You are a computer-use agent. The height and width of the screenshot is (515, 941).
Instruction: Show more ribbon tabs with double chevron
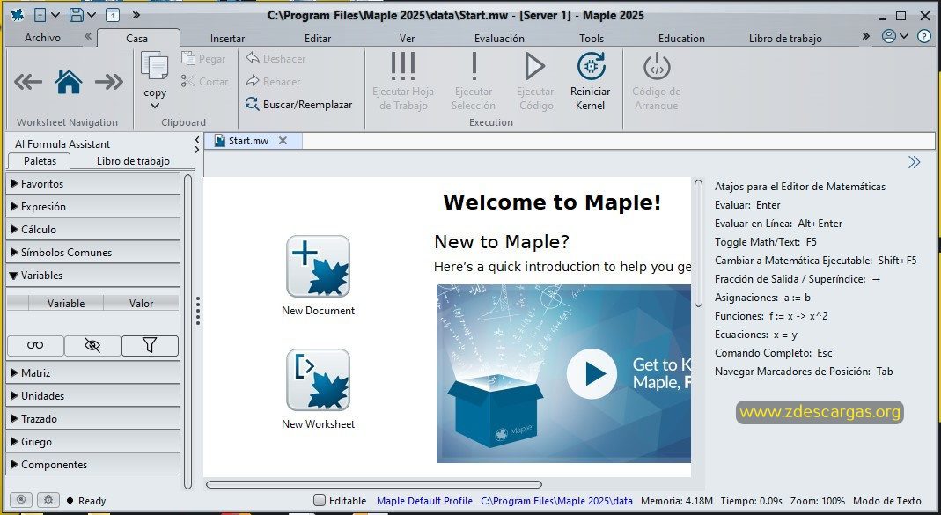[x=865, y=36]
